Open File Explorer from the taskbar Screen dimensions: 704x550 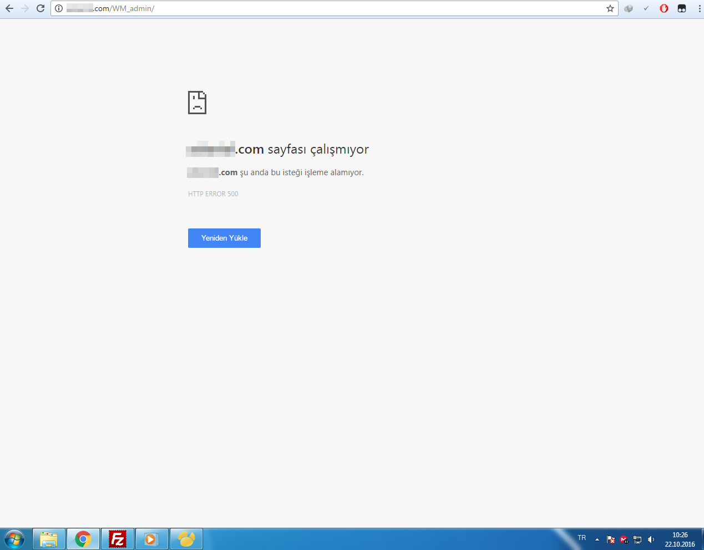(x=49, y=539)
